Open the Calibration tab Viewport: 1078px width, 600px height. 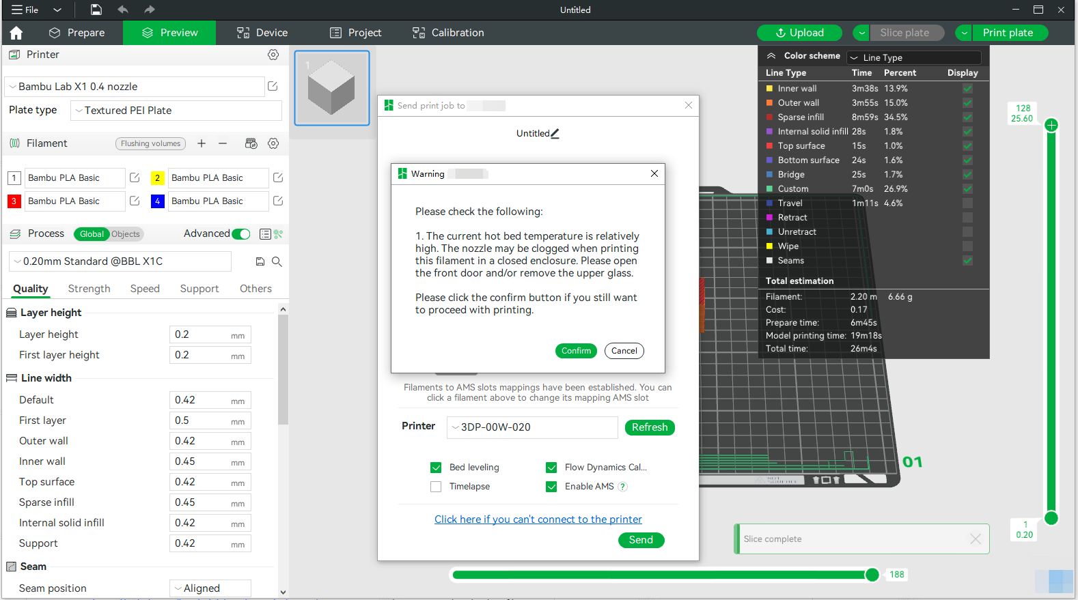[448, 33]
